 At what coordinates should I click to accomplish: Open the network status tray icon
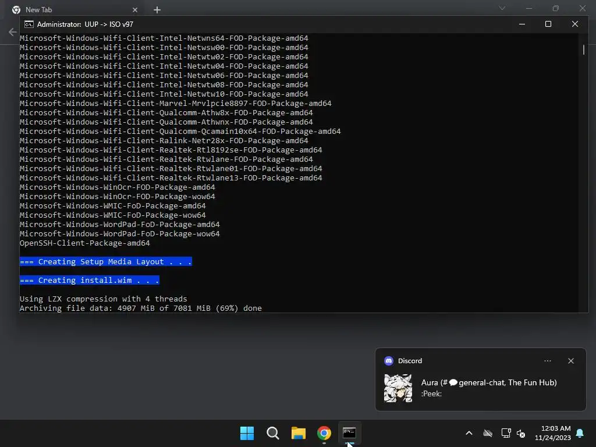point(506,433)
